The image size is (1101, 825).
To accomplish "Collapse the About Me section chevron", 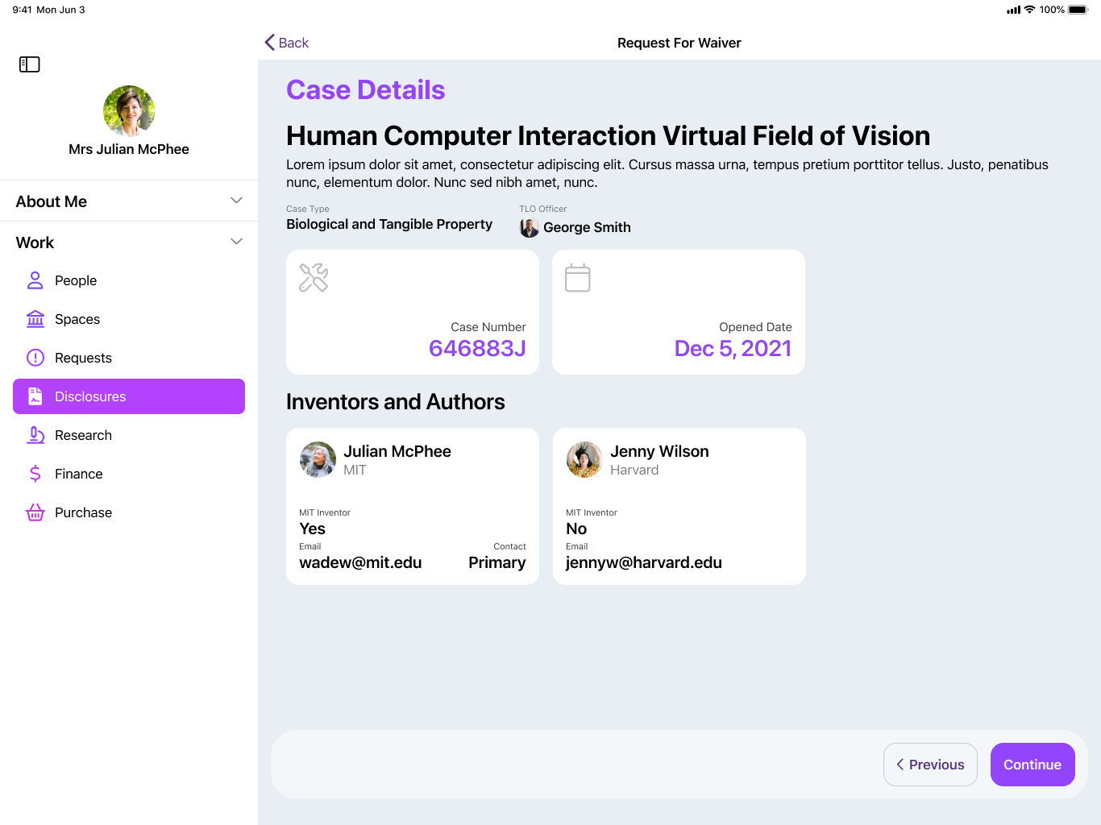I will [x=236, y=201].
